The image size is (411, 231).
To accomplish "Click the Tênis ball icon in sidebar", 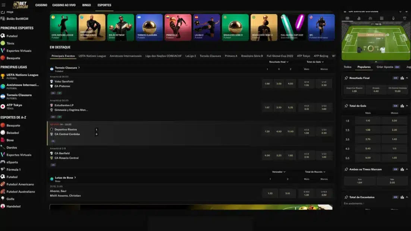I will [x=3, y=43].
